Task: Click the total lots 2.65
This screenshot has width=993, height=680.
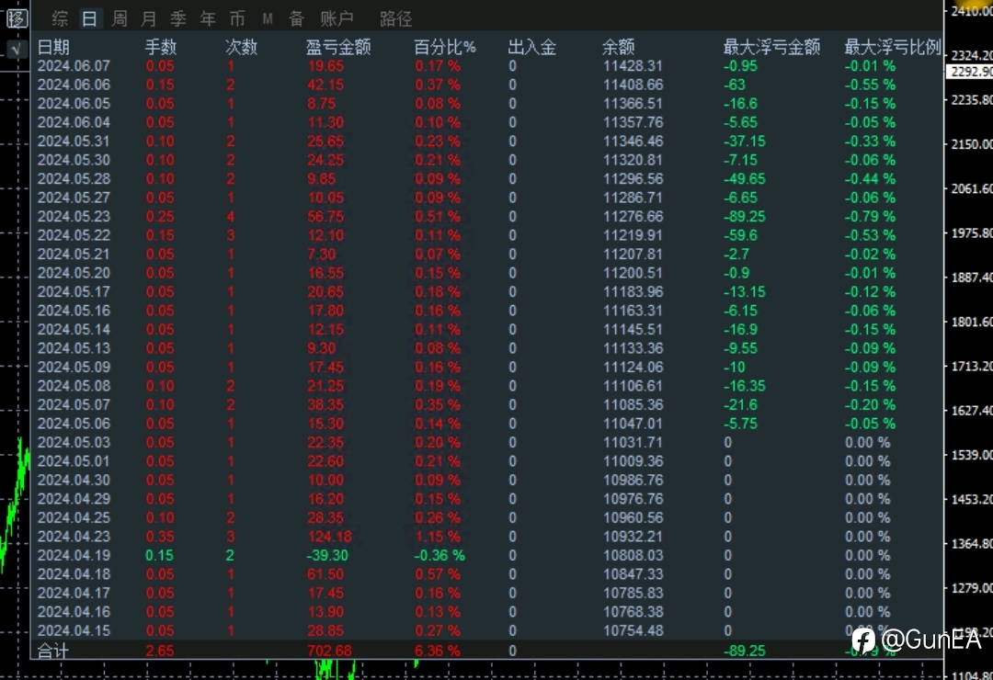Action: coord(160,651)
